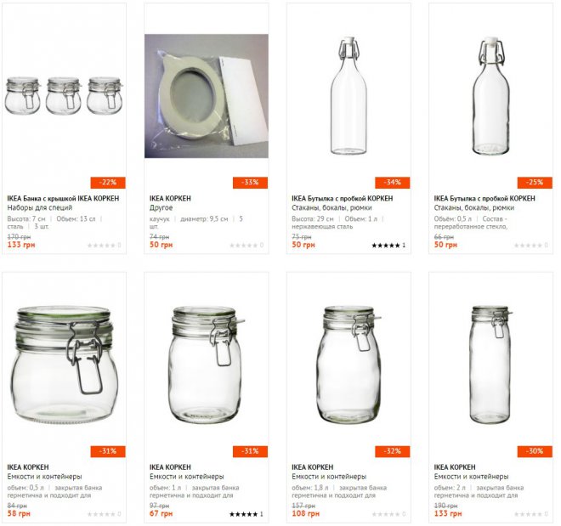Click the -33% discount badge
The image size is (561, 526).
coord(250,183)
